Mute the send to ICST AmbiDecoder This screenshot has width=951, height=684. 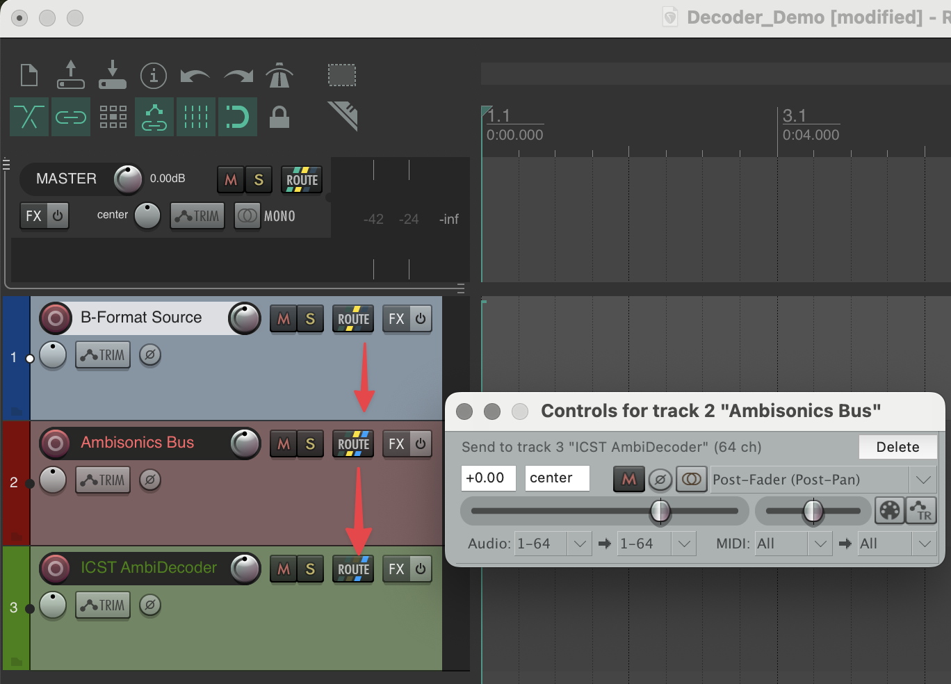point(628,479)
